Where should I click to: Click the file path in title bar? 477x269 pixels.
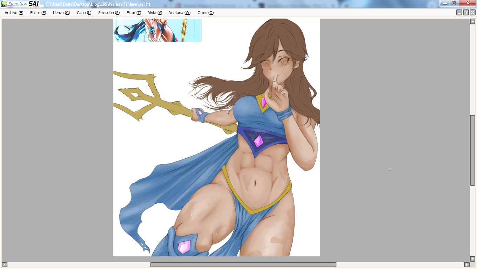coord(98,4)
